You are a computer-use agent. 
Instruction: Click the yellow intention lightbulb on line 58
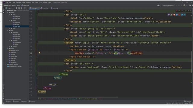pos(40,53)
